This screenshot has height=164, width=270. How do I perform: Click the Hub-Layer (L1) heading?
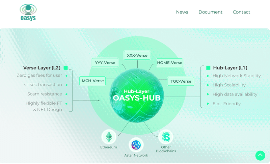(230, 68)
